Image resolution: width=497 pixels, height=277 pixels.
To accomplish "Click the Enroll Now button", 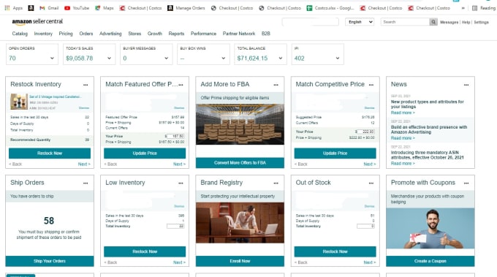I will [240, 261].
